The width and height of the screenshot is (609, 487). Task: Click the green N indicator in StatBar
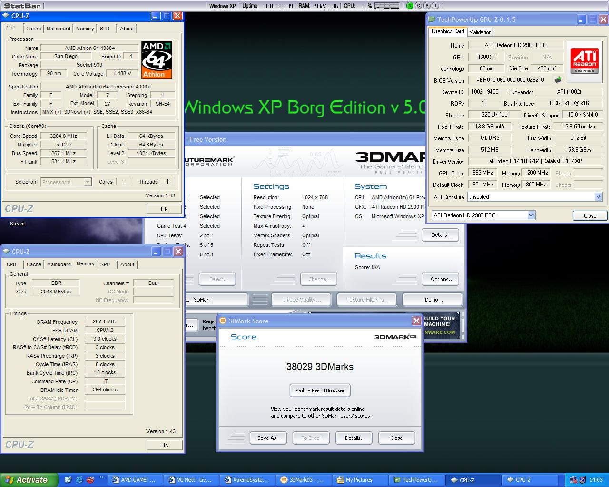pos(410,6)
